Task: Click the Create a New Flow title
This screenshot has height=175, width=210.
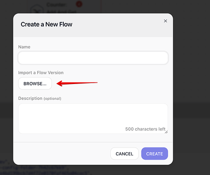Action: coord(47,24)
